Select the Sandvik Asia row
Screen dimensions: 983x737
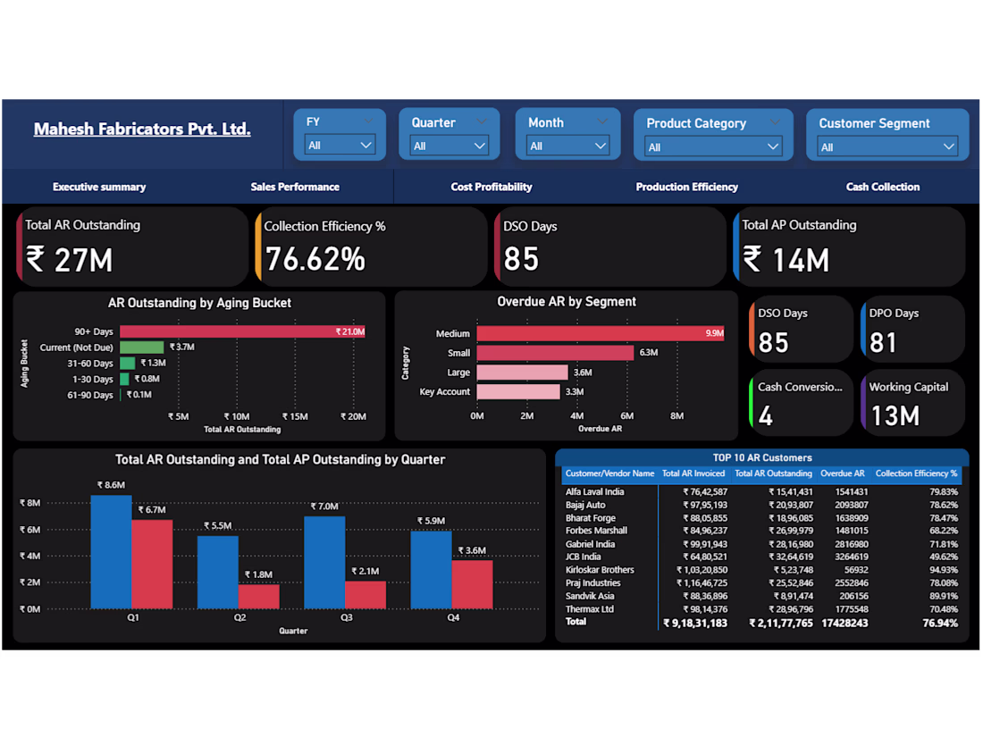click(x=761, y=596)
